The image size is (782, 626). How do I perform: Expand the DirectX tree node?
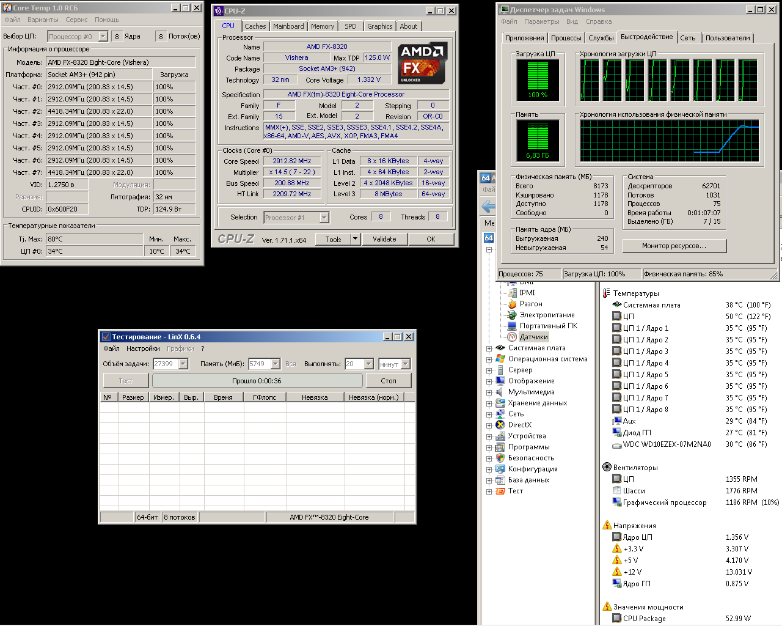point(489,425)
